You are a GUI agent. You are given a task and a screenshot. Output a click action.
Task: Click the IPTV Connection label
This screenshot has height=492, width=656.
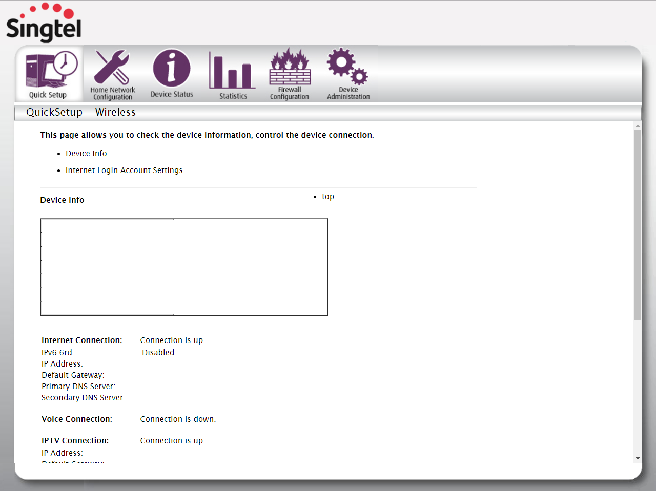pos(75,441)
